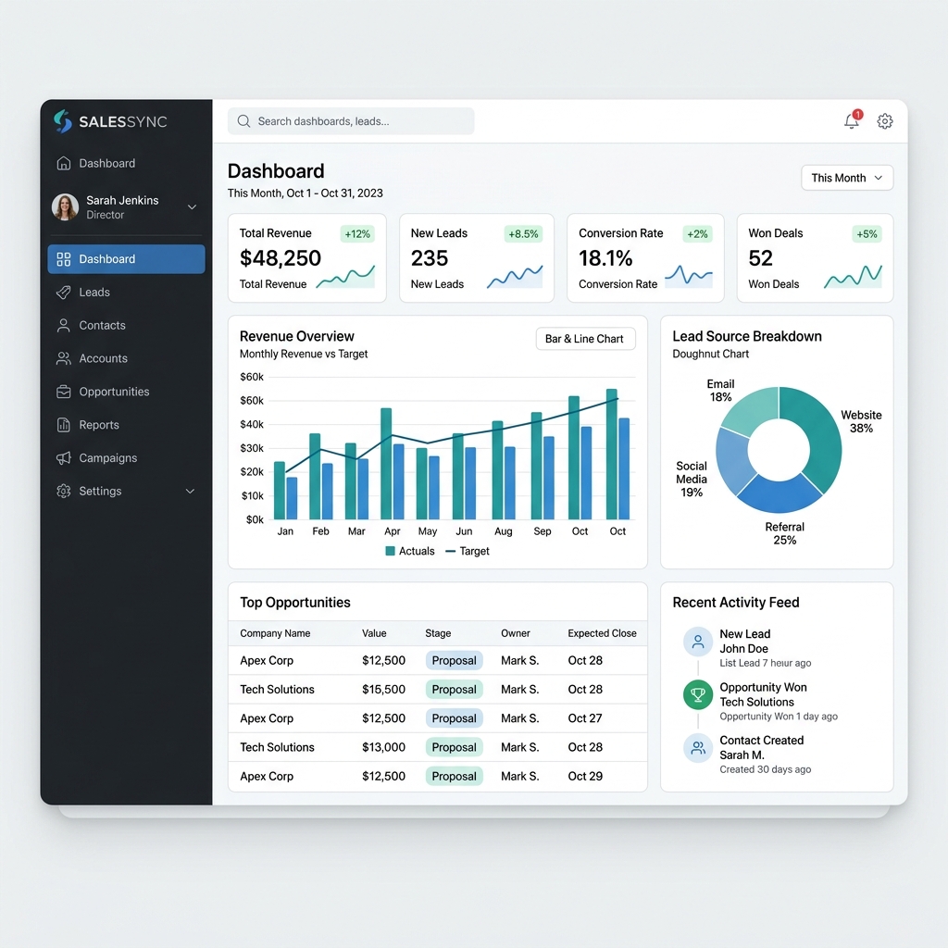Click the Contact Created people icon
948x948 pixels.
(x=698, y=748)
